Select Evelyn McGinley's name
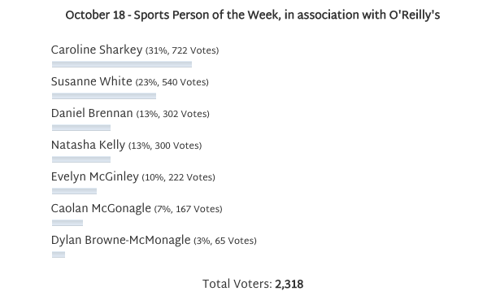 coord(95,176)
